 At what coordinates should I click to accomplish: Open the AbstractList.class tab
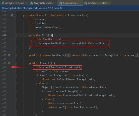97,3
